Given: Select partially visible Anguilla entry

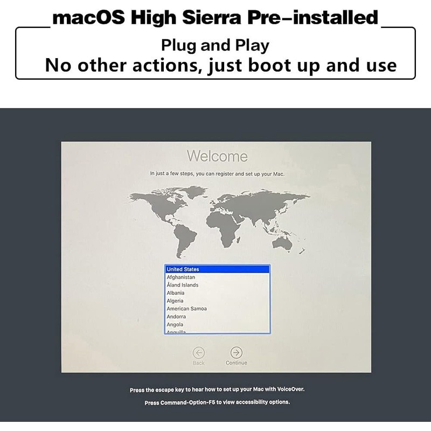Looking at the screenshot, I should [217, 331].
